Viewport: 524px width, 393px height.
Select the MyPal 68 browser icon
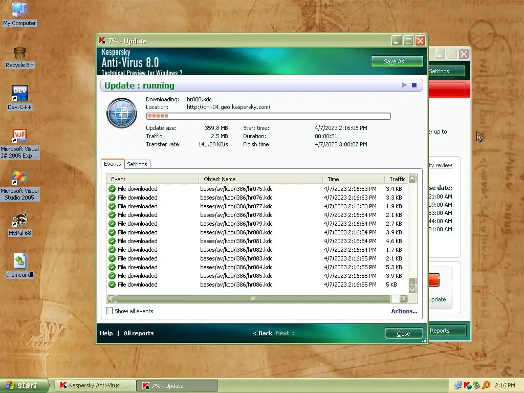click(x=19, y=224)
